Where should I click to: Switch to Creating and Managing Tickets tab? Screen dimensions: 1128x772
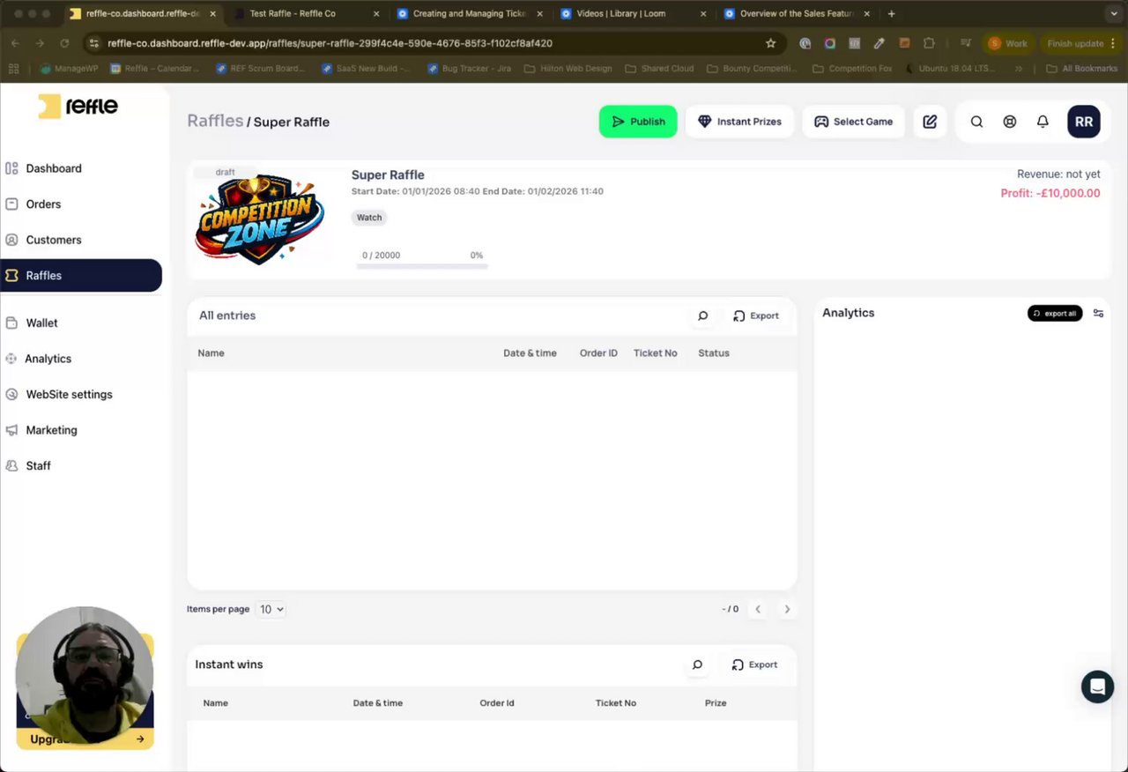pos(470,13)
